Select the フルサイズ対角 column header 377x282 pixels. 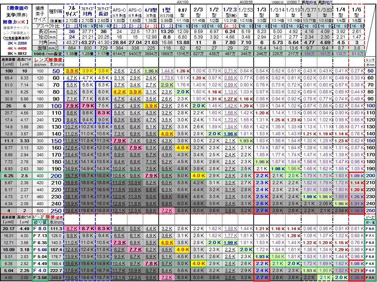[x=87, y=11]
